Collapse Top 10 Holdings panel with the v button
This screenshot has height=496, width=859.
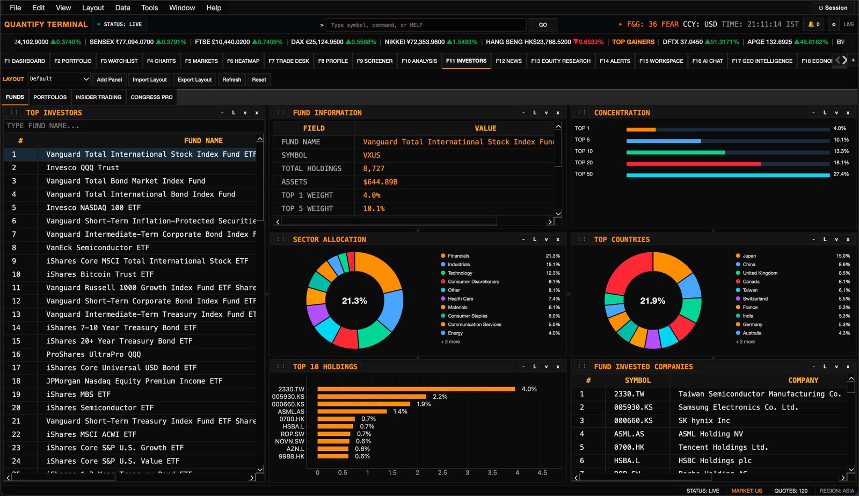click(547, 367)
